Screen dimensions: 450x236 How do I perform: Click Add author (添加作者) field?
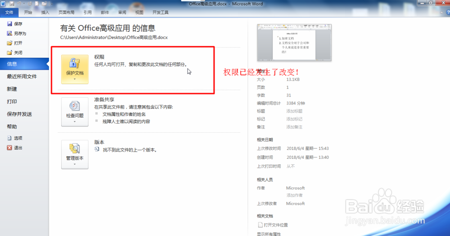pyautogui.click(x=294, y=195)
